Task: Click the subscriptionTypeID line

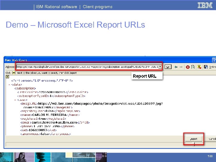Action: [x=51, y=96]
